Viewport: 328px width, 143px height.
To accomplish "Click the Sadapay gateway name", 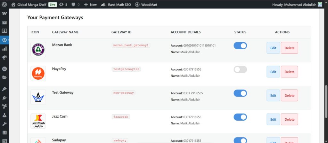I will [59, 140].
